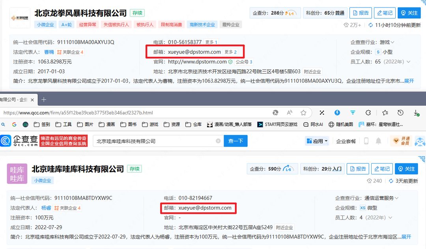This screenshot has height=249, width=426.
Task: Click legal representative 曹楠 link
Action: tap(49, 52)
